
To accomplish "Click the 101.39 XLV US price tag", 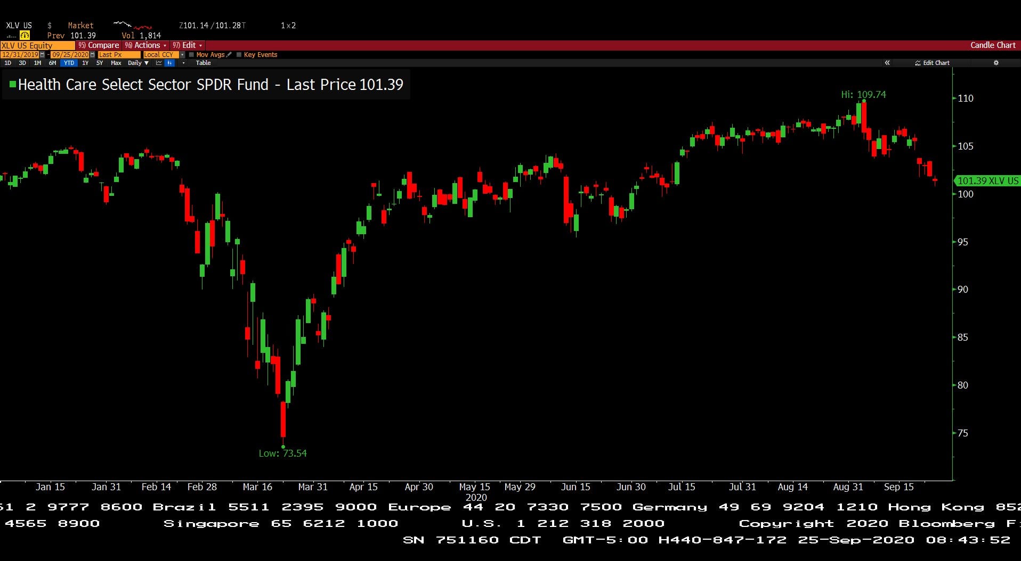I will [x=987, y=181].
